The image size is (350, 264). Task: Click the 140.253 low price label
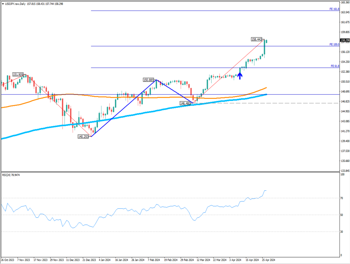click(x=83, y=137)
